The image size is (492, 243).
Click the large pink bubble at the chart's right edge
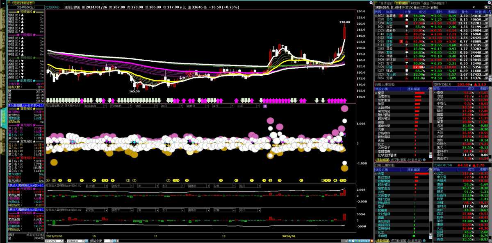(x=344, y=108)
